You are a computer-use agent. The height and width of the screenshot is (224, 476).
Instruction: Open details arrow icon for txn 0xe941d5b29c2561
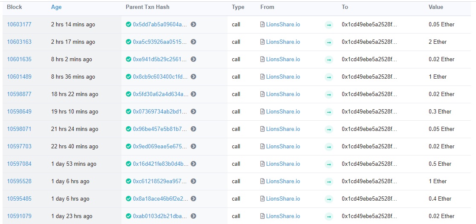[193, 60]
